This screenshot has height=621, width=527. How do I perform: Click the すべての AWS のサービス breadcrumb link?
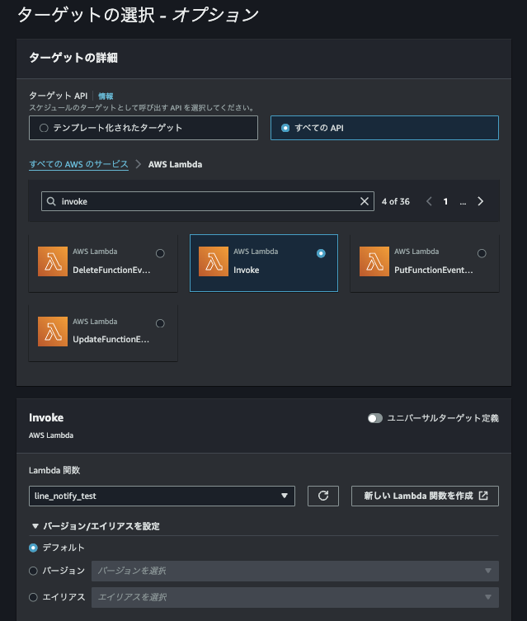79,164
